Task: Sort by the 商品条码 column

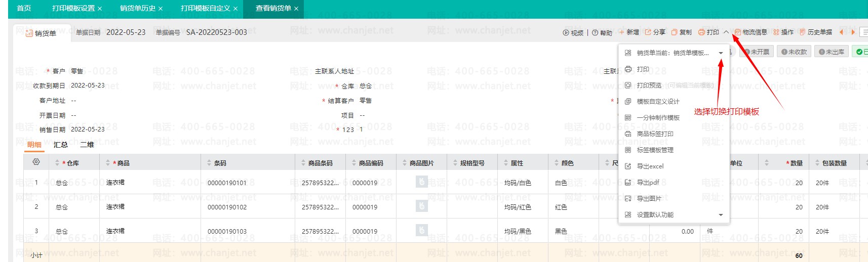Action: (x=303, y=163)
